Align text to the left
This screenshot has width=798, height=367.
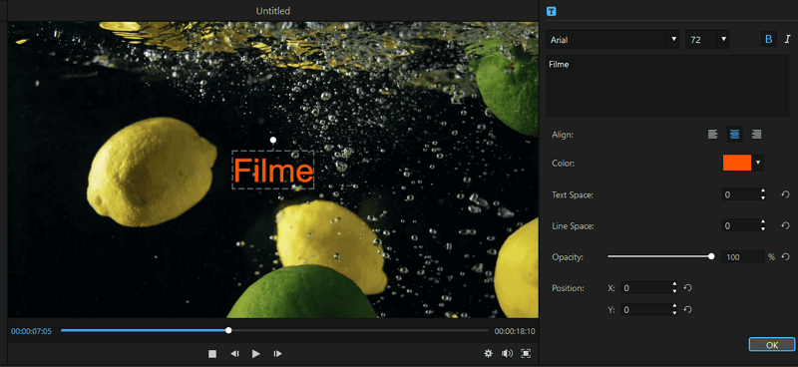tap(713, 135)
